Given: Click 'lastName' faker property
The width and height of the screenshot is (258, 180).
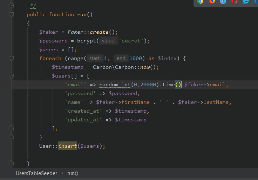Looking at the screenshot, I should (x=216, y=102).
